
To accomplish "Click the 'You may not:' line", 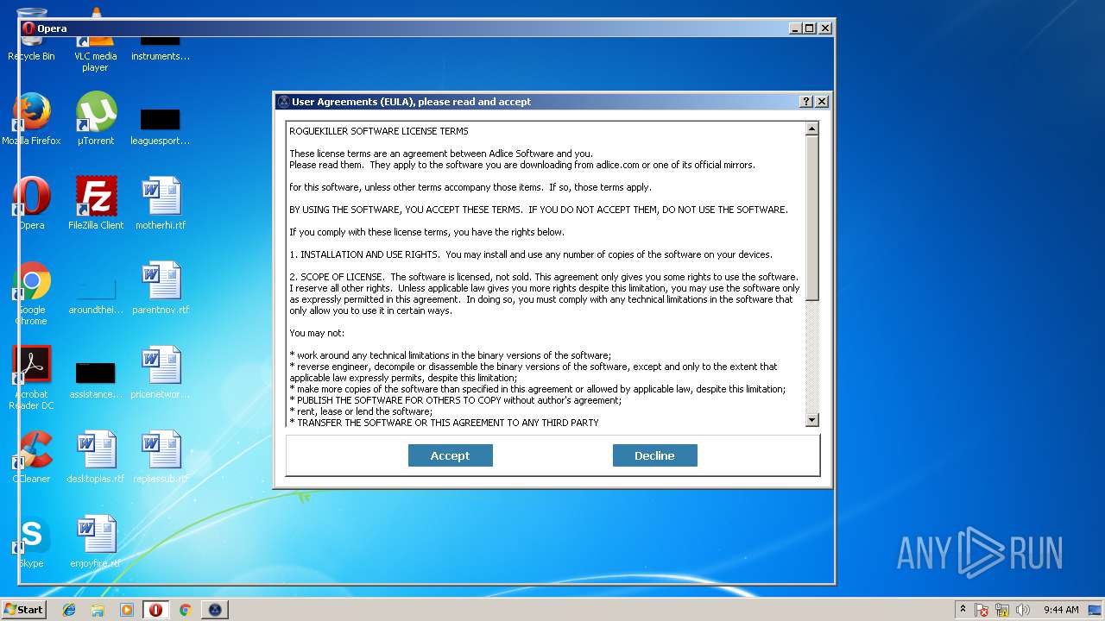I will 317,333.
